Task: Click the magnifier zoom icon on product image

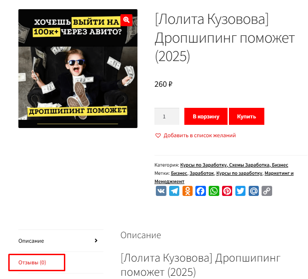Action: click(126, 20)
